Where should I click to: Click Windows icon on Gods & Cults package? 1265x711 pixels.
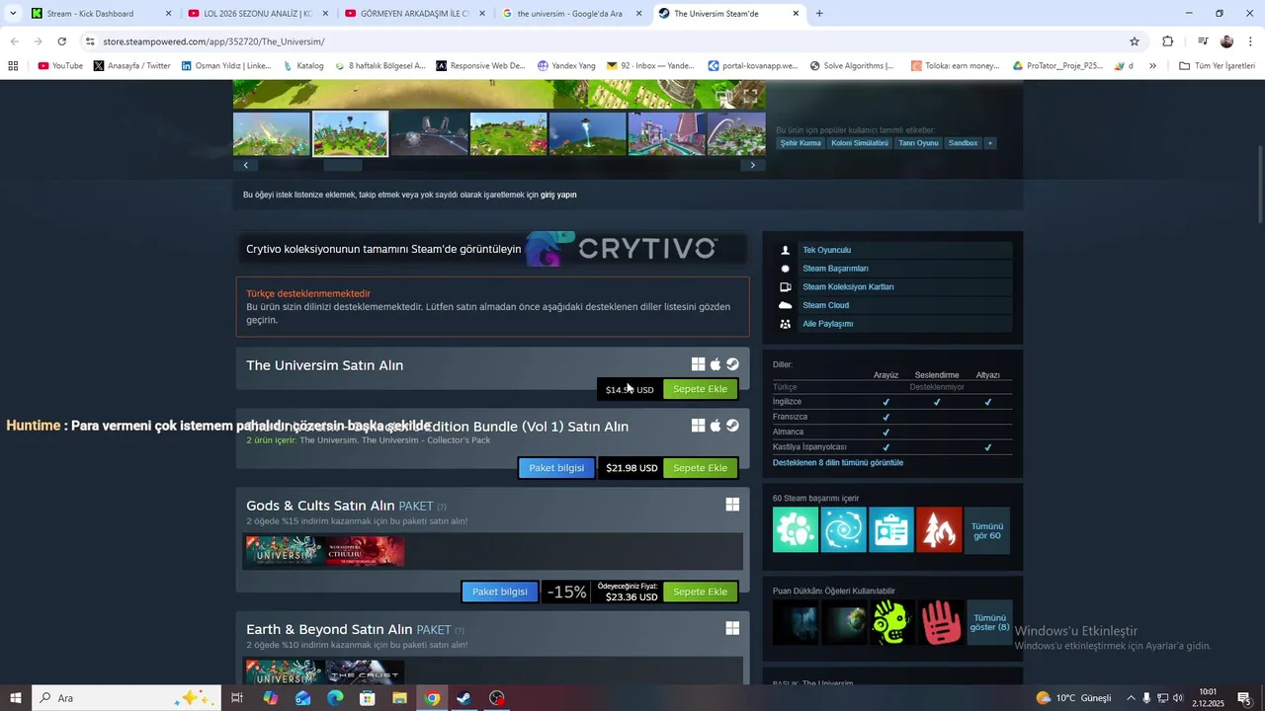click(732, 505)
